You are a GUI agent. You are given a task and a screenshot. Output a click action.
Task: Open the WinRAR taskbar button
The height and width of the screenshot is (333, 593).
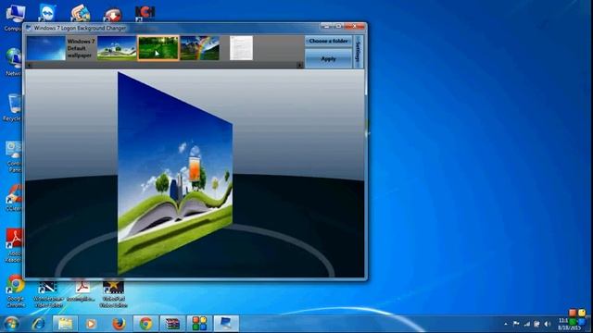point(172,324)
